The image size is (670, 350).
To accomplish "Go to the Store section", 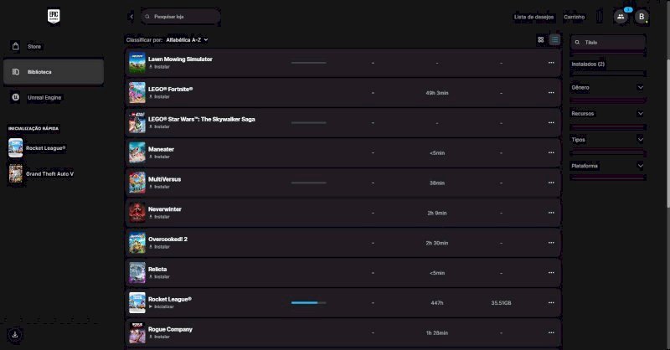I will tap(34, 46).
